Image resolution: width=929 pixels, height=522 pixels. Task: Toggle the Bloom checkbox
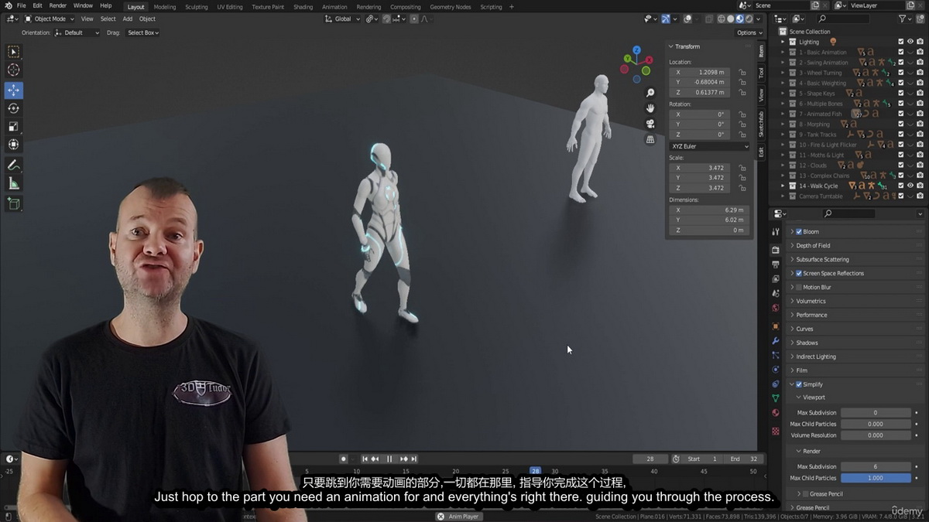(799, 232)
